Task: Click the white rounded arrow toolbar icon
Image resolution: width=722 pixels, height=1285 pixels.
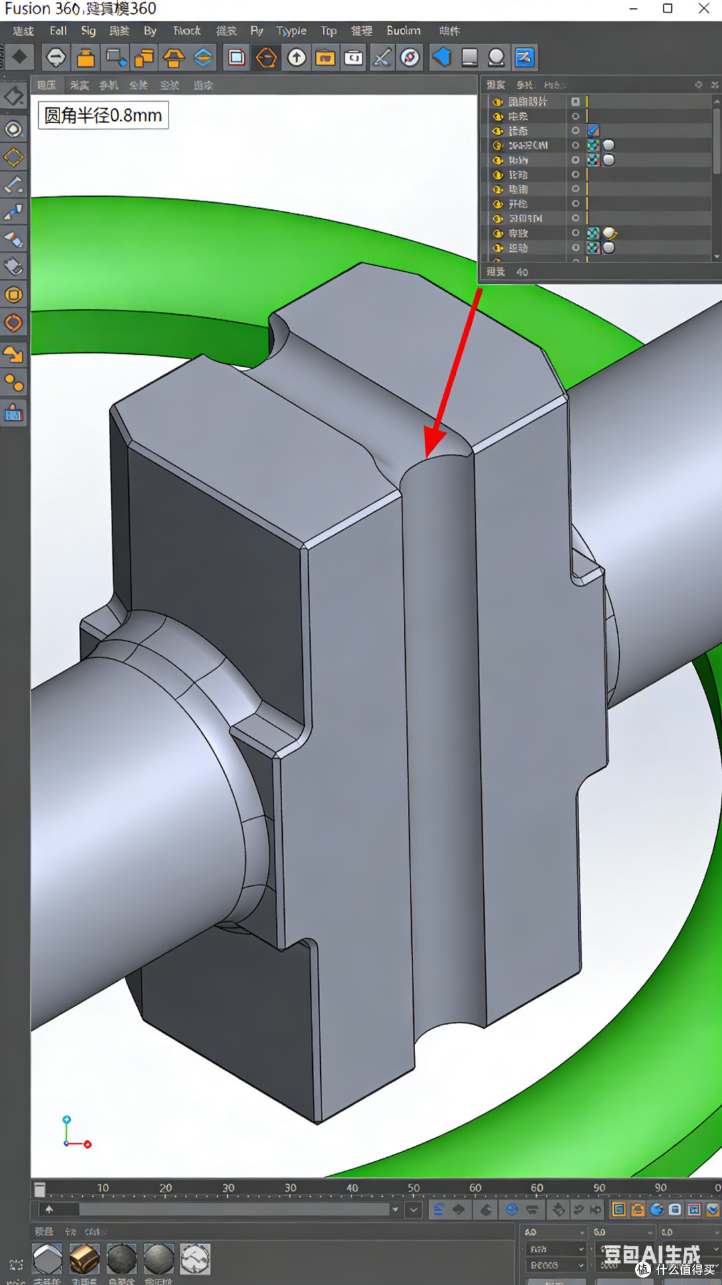Action: pos(56,58)
